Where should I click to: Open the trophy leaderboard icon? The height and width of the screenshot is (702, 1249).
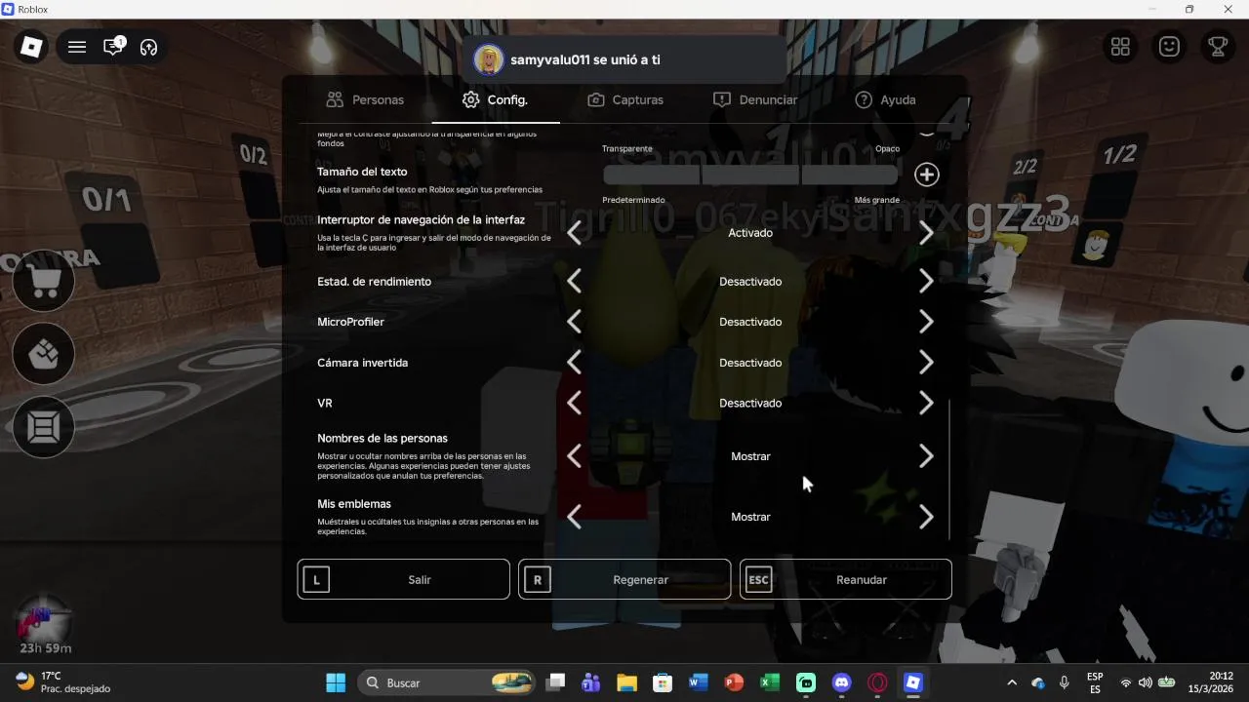click(x=1217, y=47)
